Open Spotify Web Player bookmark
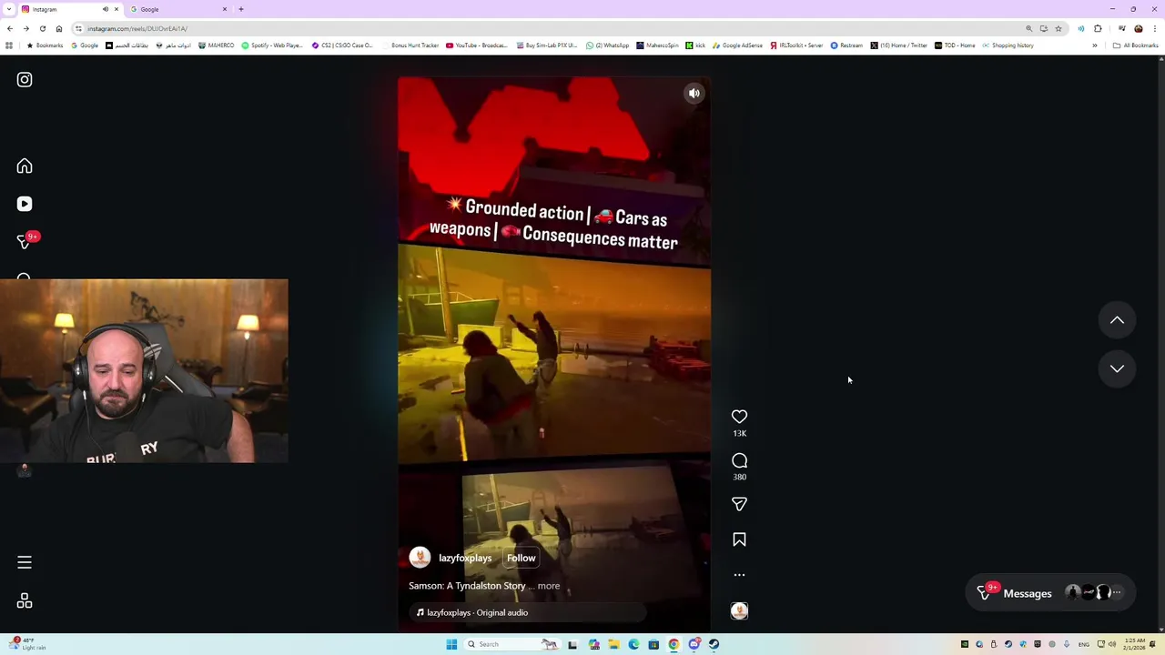The height and width of the screenshot is (655, 1165). pyautogui.click(x=272, y=45)
